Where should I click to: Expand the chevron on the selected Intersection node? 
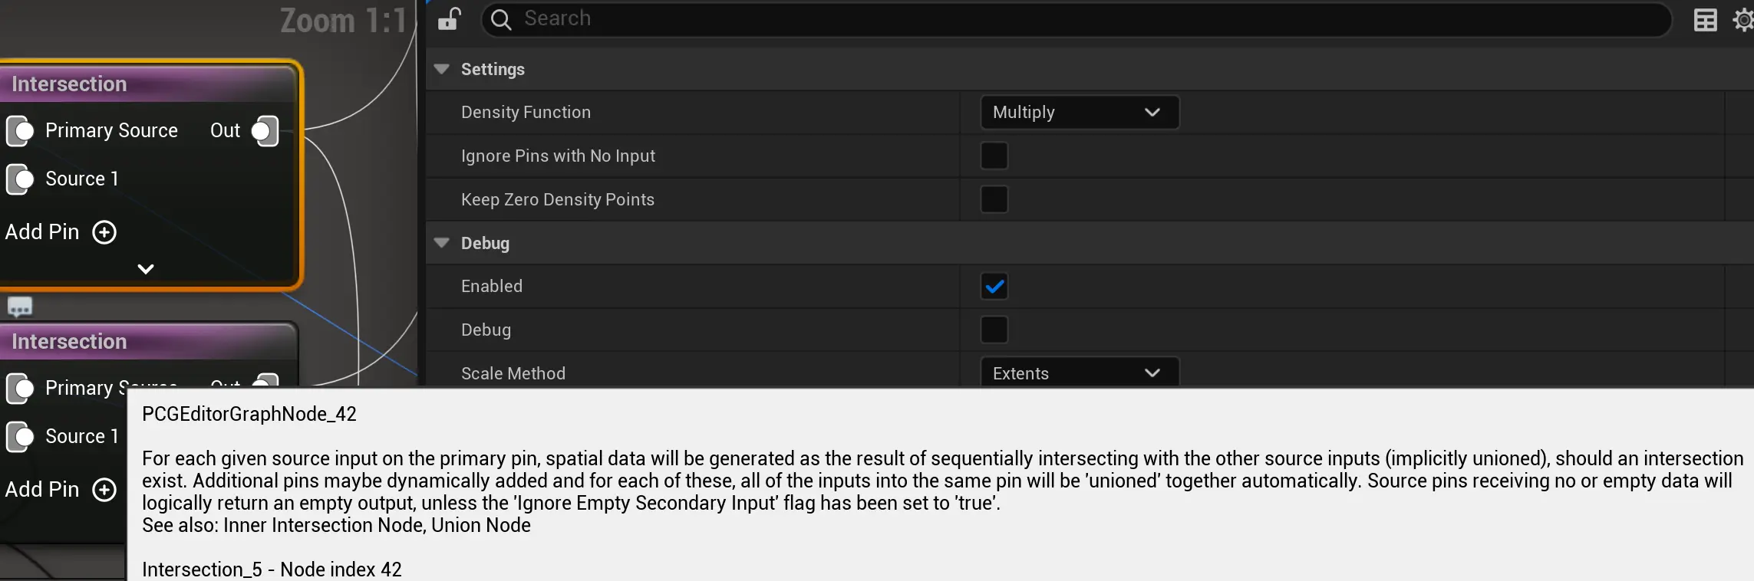[x=146, y=269]
